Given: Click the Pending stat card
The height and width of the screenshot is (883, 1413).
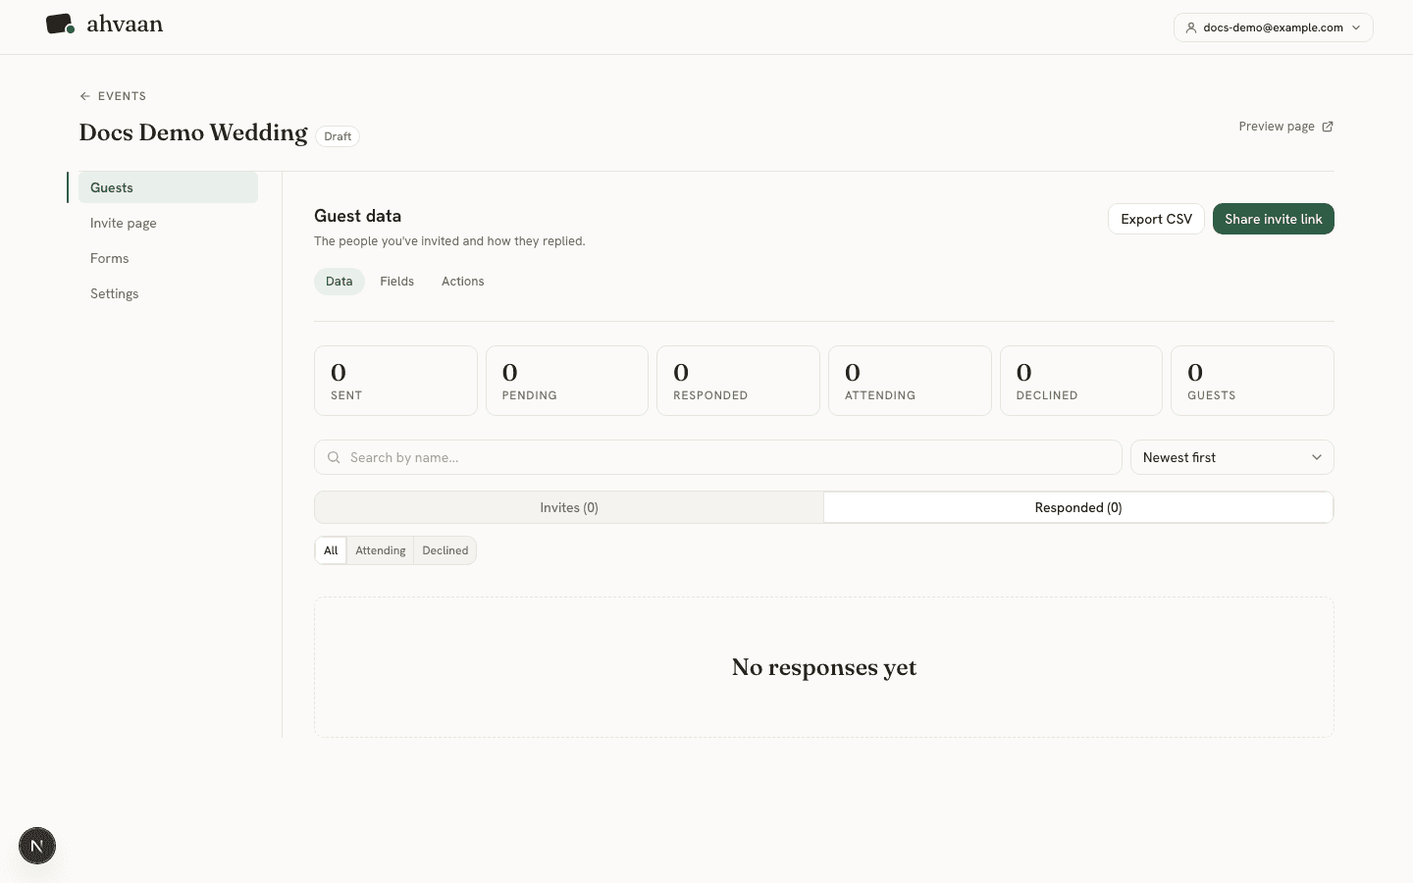Looking at the screenshot, I should pos(567,381).
